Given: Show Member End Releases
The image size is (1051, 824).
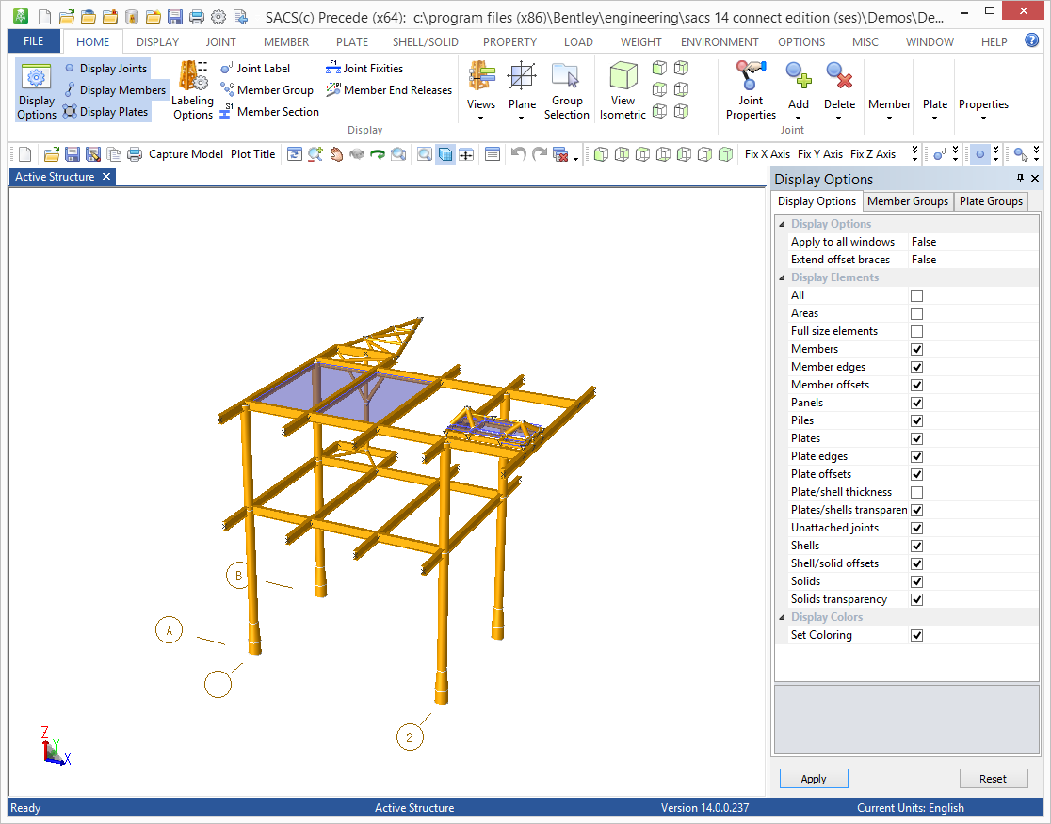Looking at the screenshot, I should click(x=389, y=89).
